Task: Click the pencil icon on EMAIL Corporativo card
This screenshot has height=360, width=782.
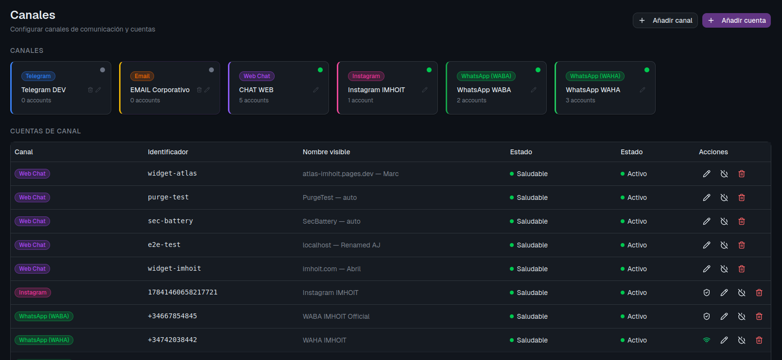Action: click(207, 90)
